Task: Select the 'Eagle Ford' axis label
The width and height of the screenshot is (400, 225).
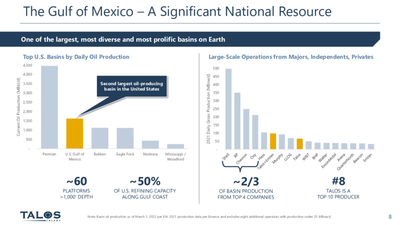Action: pos(125,154)
